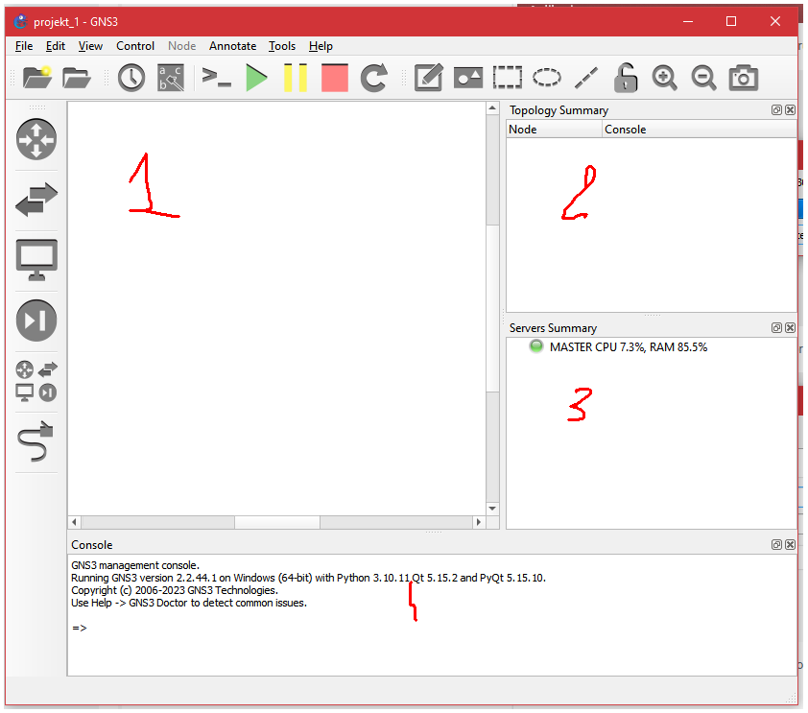Screen dimensions: 808x713
Task: Browse Switches in the device sidebar
Action: click(x=36, y=200)
